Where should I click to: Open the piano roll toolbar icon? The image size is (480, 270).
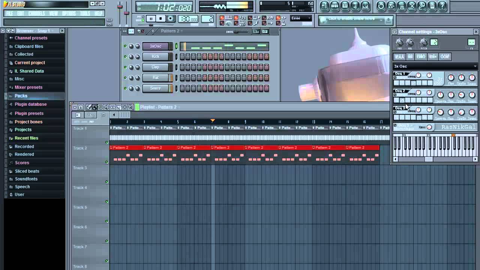point(345,6)
